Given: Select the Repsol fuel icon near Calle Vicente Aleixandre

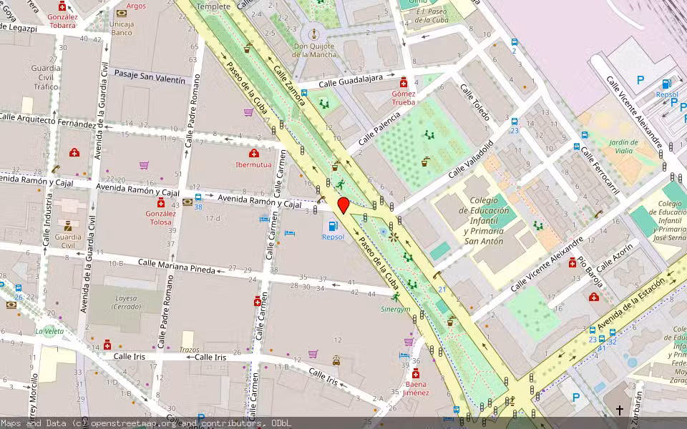Looking at the screenshot, I should point(666,84).
